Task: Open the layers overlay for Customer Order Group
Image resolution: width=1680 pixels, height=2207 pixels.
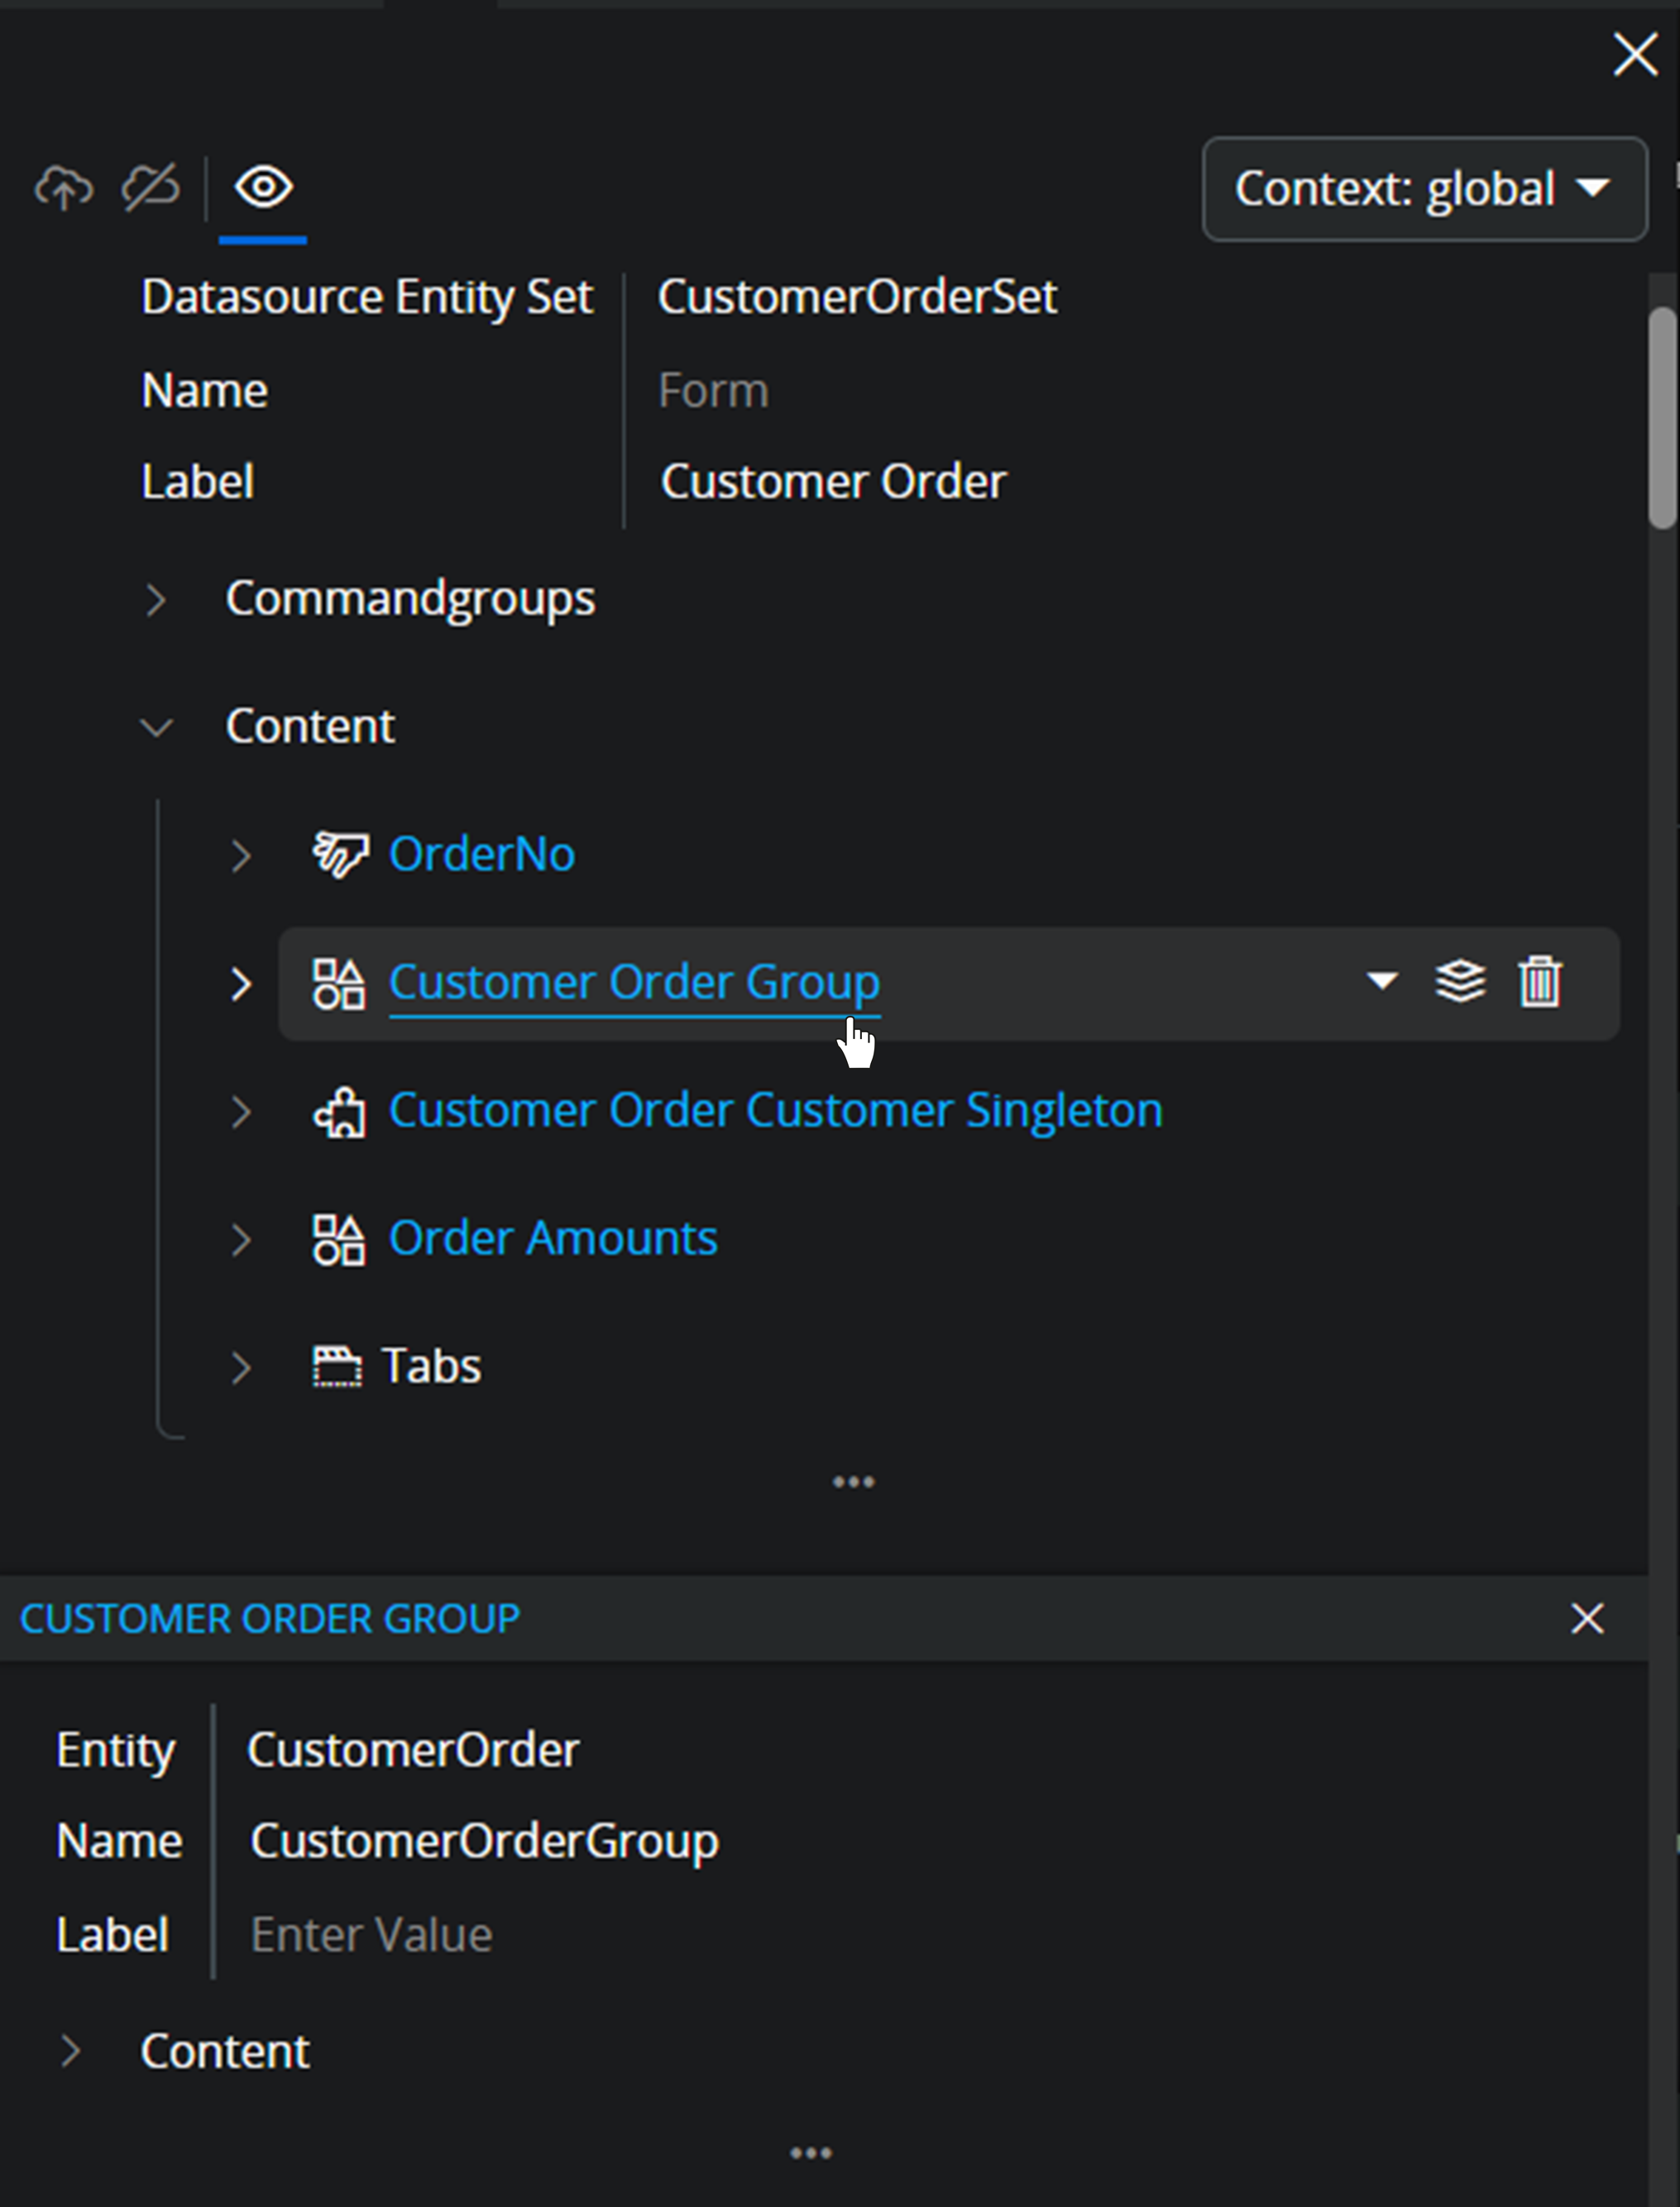Action: tap(1459, 982)
